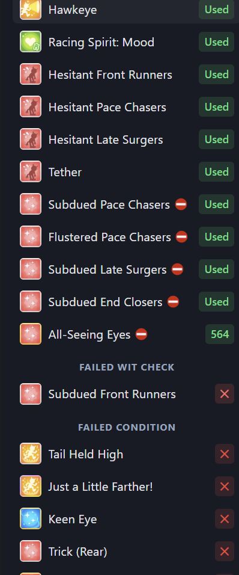Select the Hesitant Front Runners skill icon
This screenshot has height=575, width=239.
tap(31, 75)
